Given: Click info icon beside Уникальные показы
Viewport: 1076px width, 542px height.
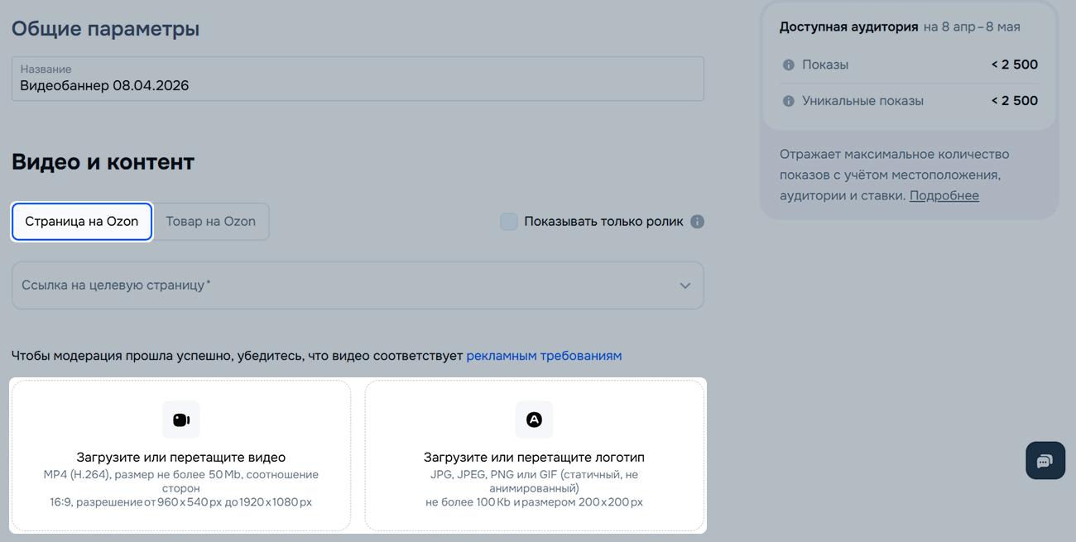Looking at the screenshot, I should tap(789, 101).
